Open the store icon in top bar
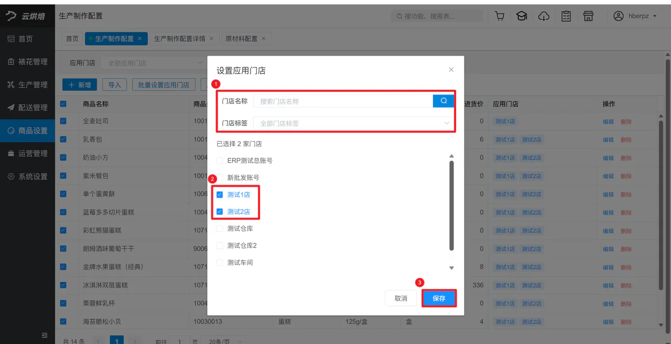 (588, 16)
